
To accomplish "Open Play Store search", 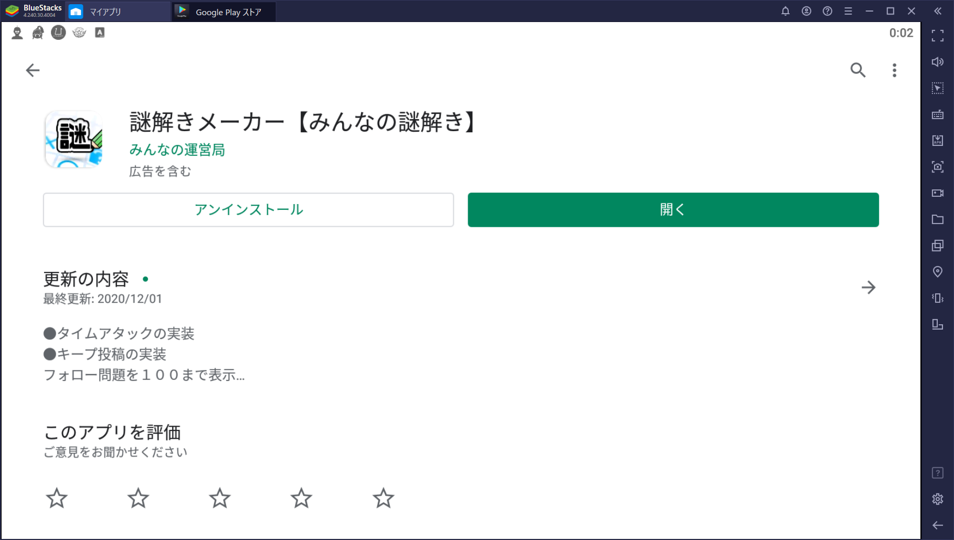I will pyautogui.click(x=858, y=70).
